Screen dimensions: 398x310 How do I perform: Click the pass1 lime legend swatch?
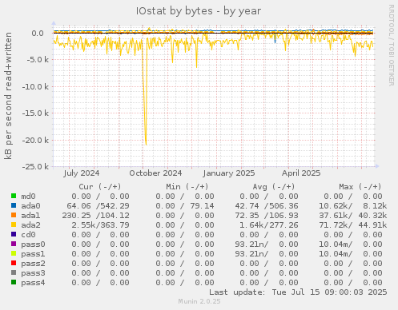point(14,253)
